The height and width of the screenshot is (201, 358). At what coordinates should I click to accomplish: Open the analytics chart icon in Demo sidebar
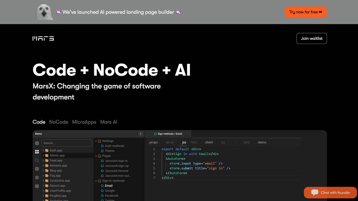tap(37, 169)
